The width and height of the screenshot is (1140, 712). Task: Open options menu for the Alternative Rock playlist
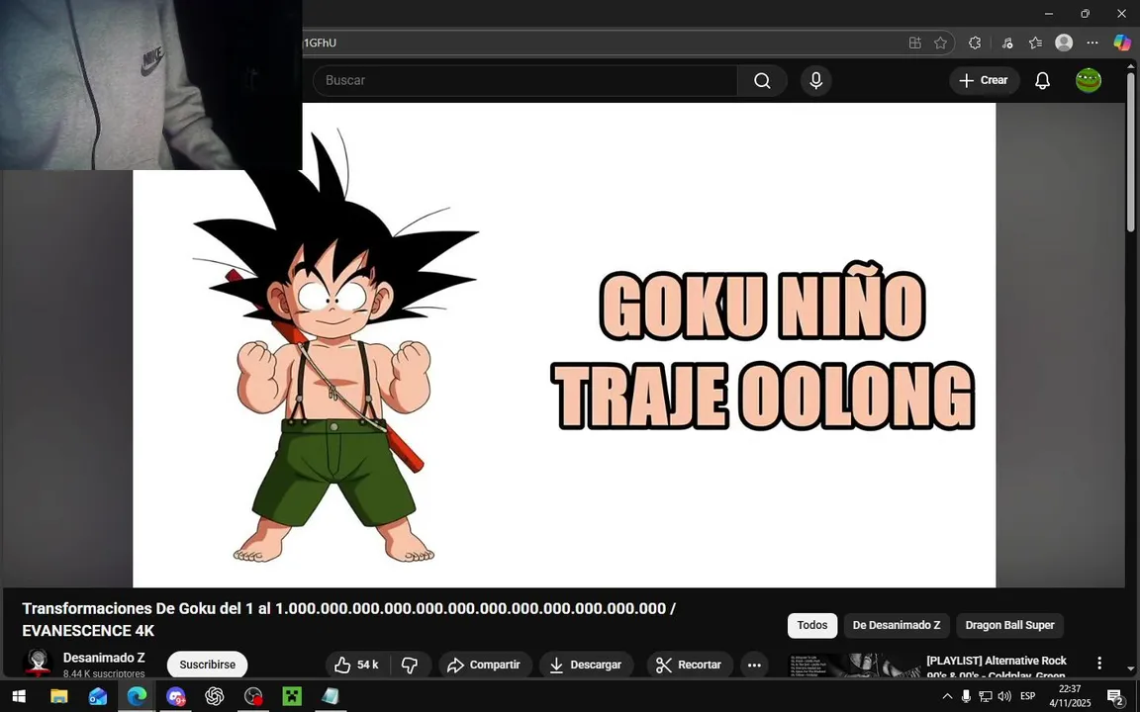click(1099, 663)
